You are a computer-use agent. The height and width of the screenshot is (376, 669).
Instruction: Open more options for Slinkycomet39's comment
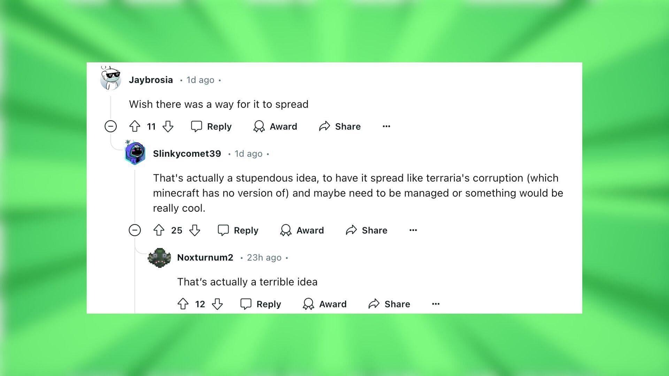click(x=413, y=230)
